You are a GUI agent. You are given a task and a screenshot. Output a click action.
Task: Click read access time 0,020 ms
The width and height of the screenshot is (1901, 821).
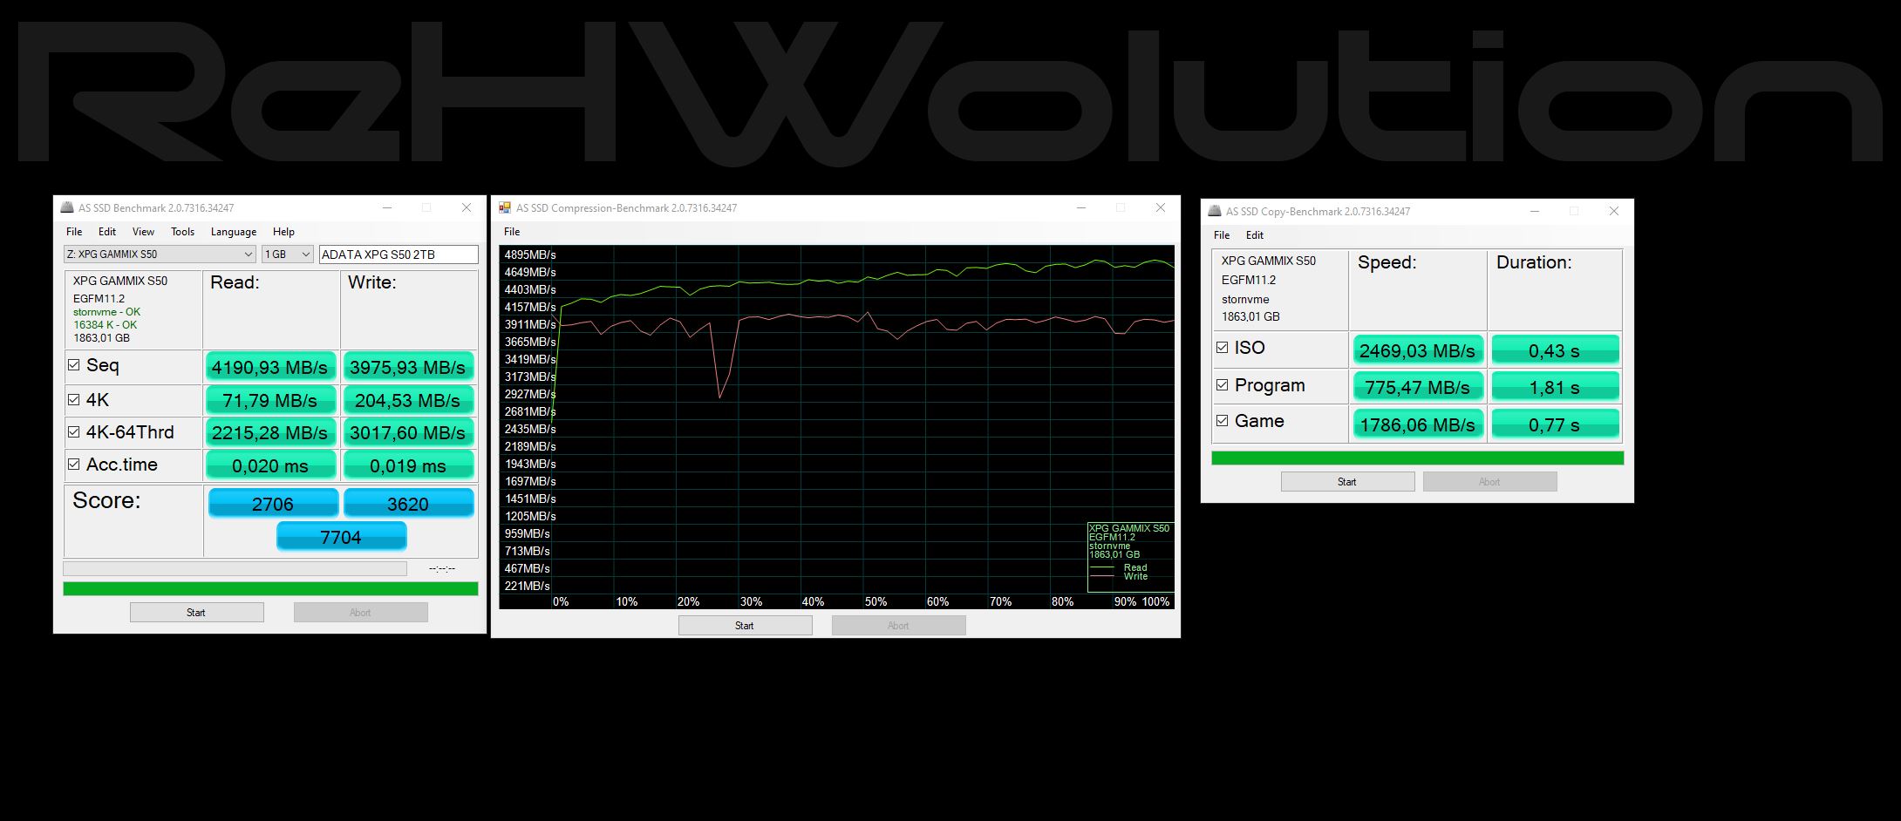[x=270, y=465]
